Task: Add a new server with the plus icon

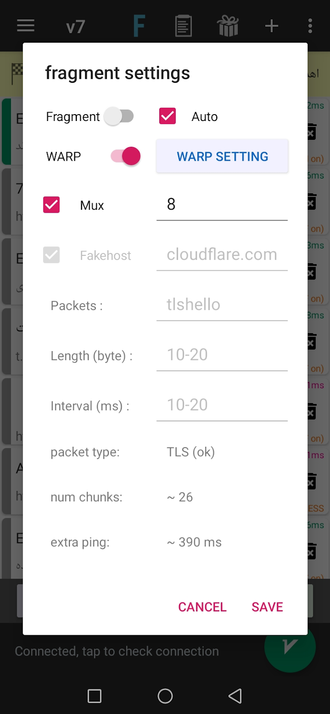Action: [271, 26]
